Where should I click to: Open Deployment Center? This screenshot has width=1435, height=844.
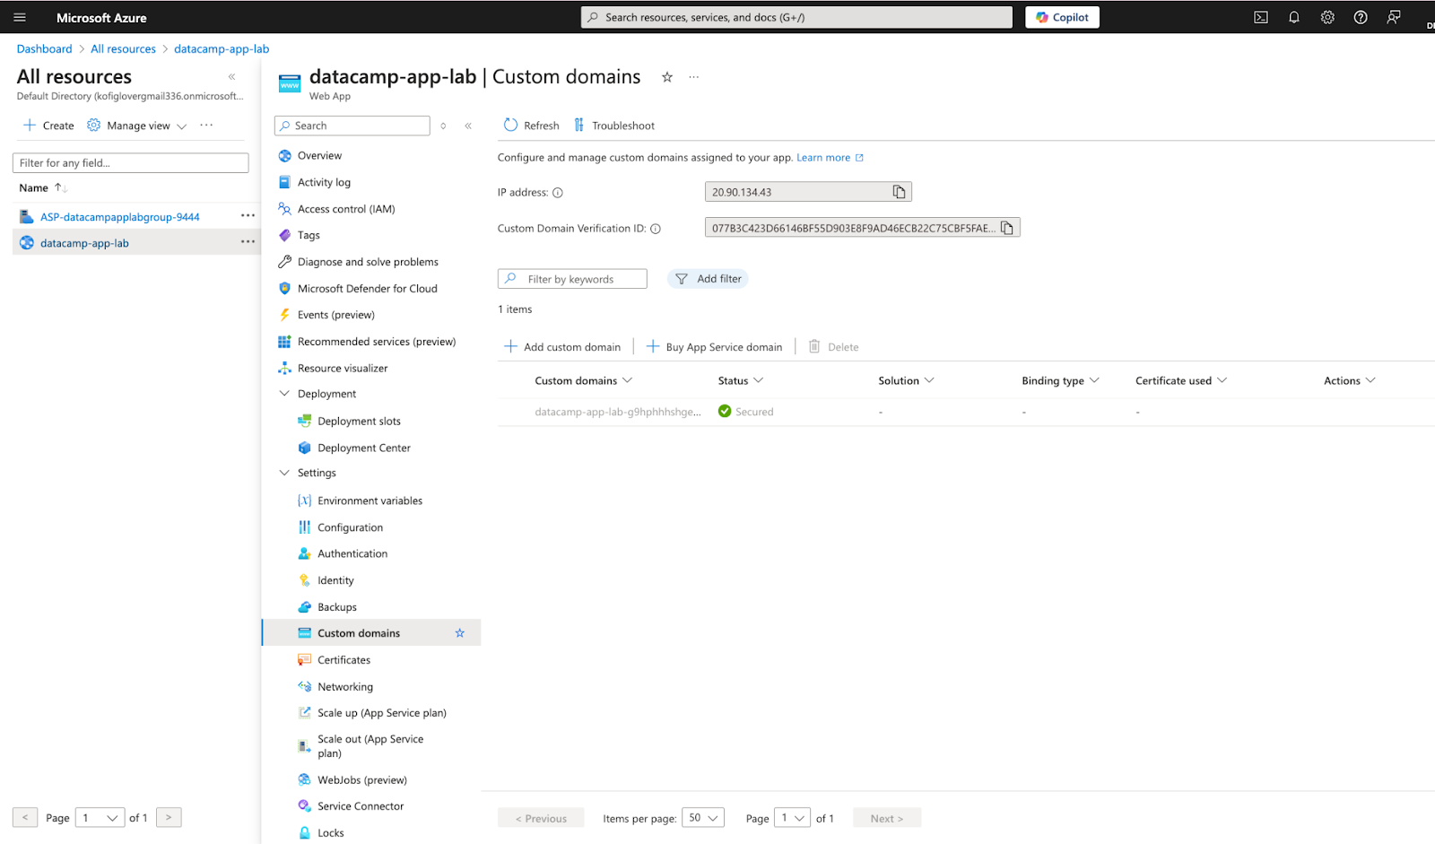coord(363,448)
